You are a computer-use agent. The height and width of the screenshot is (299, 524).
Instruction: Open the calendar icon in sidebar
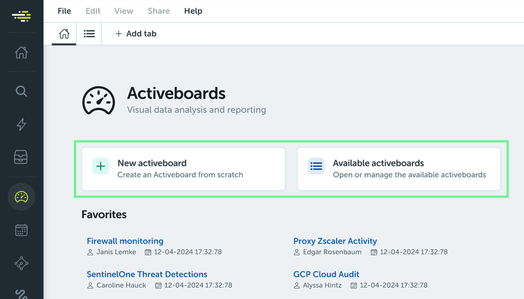tap(22, 230)
